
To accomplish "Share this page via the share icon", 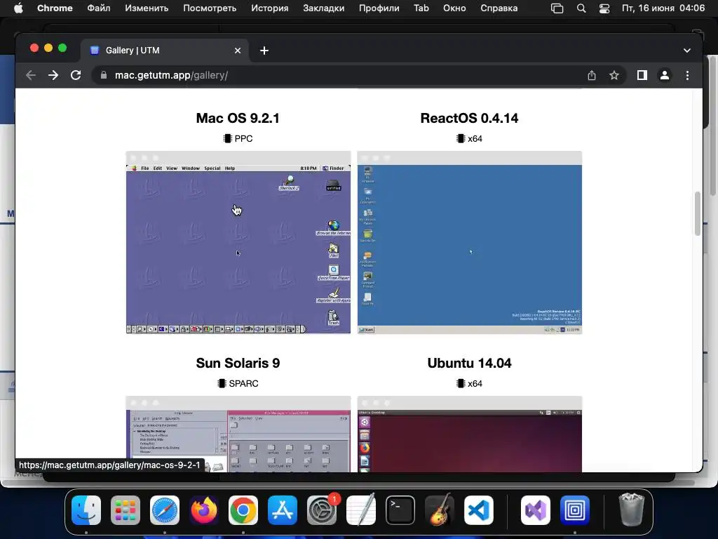I will pos(592,75).
